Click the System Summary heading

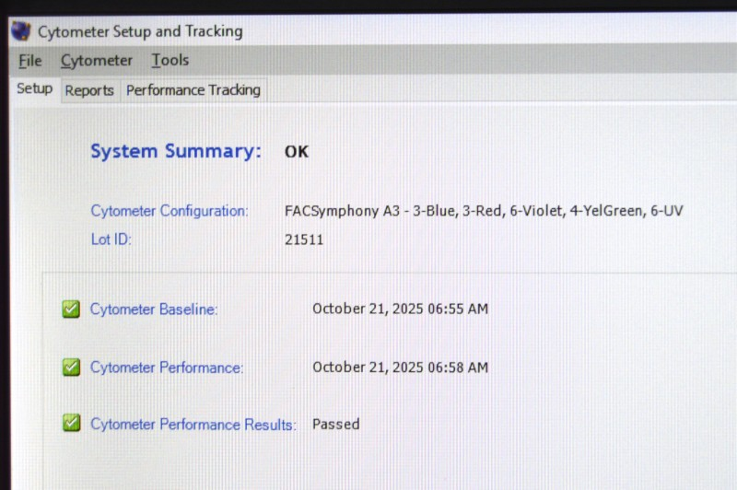pos(176,151)
